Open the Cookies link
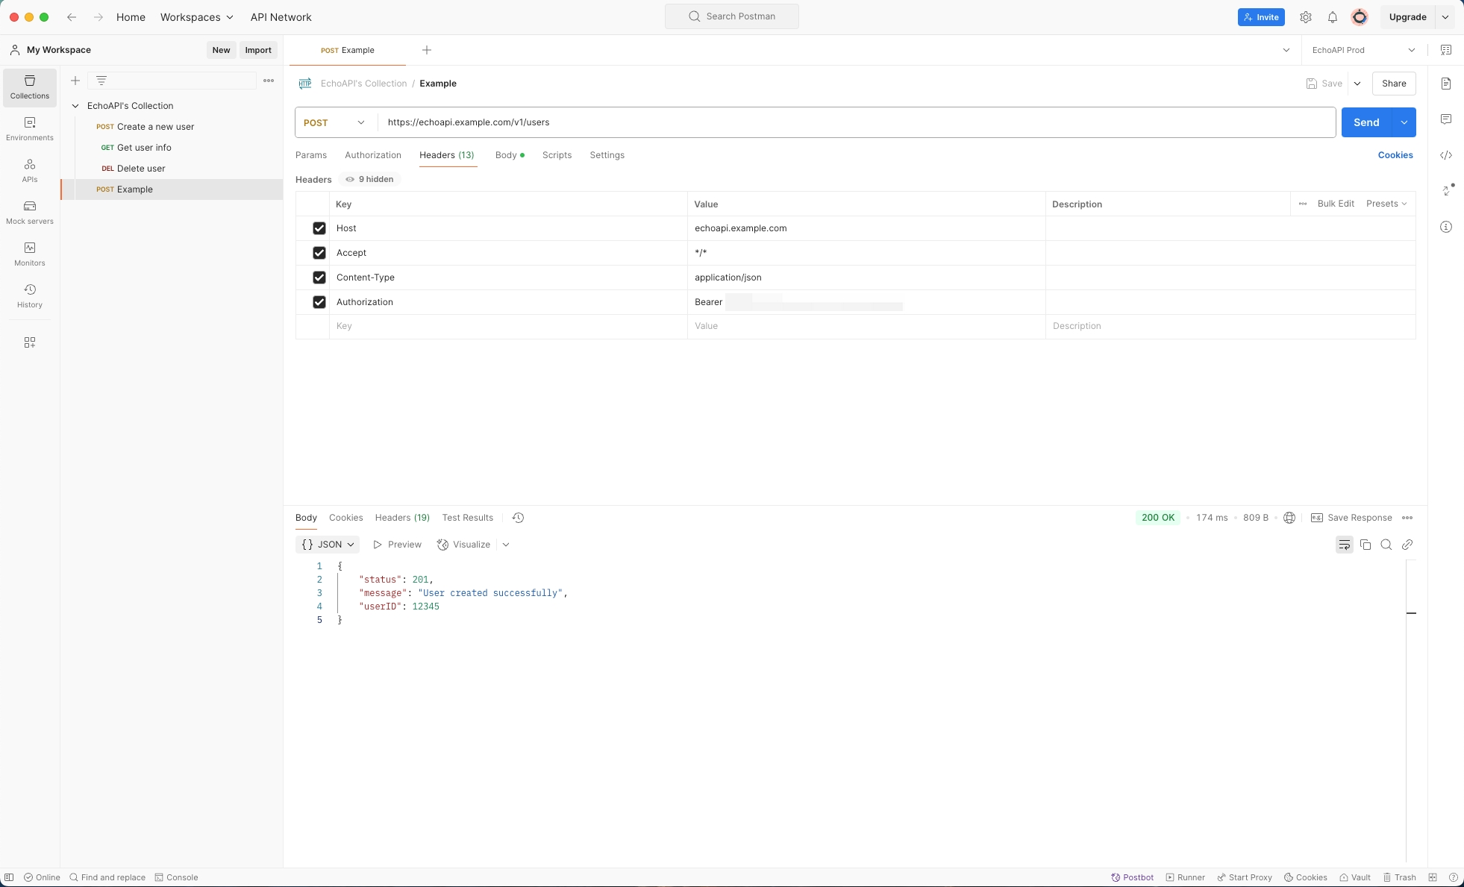Image resolution: width=1464 pixels, height=887 pixels. coord(1395,155)
